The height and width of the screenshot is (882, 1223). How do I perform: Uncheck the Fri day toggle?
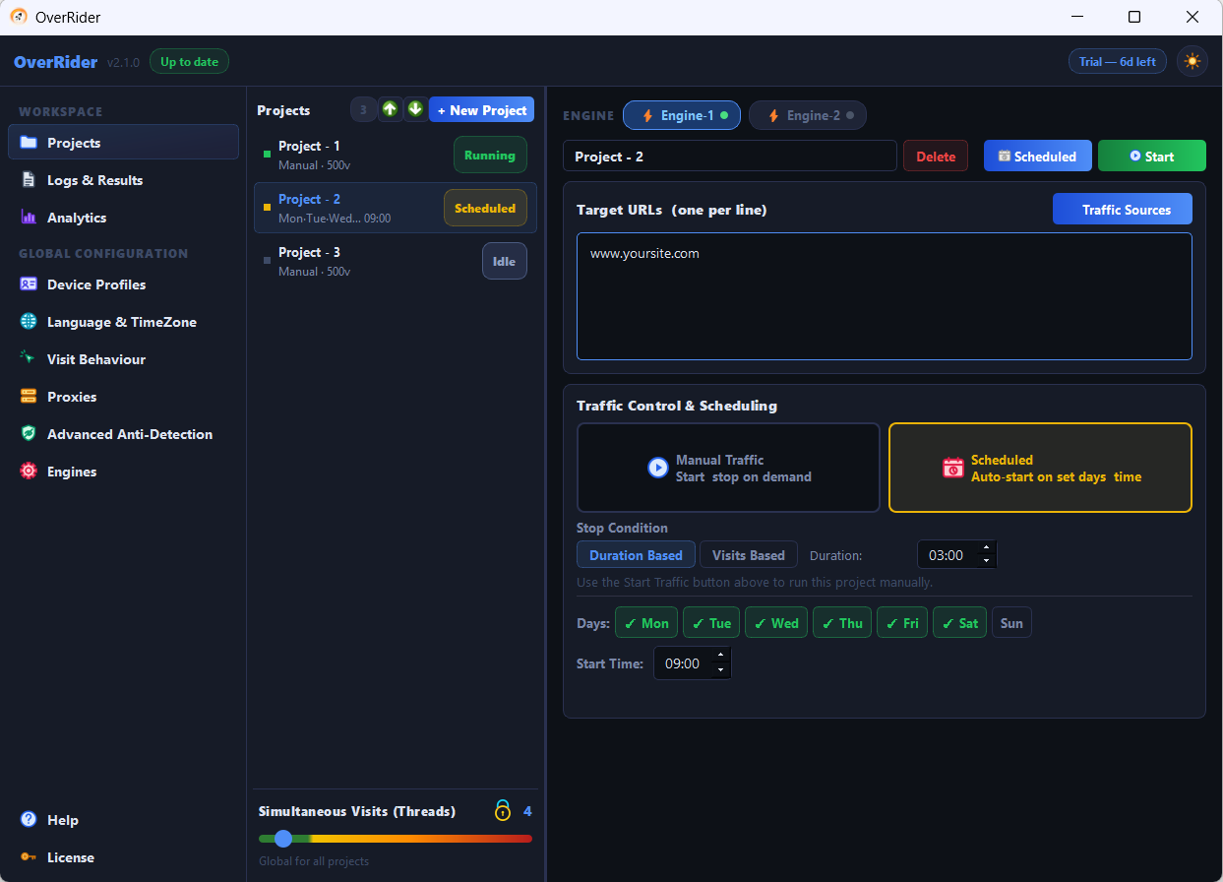click(x=902, y=623)
